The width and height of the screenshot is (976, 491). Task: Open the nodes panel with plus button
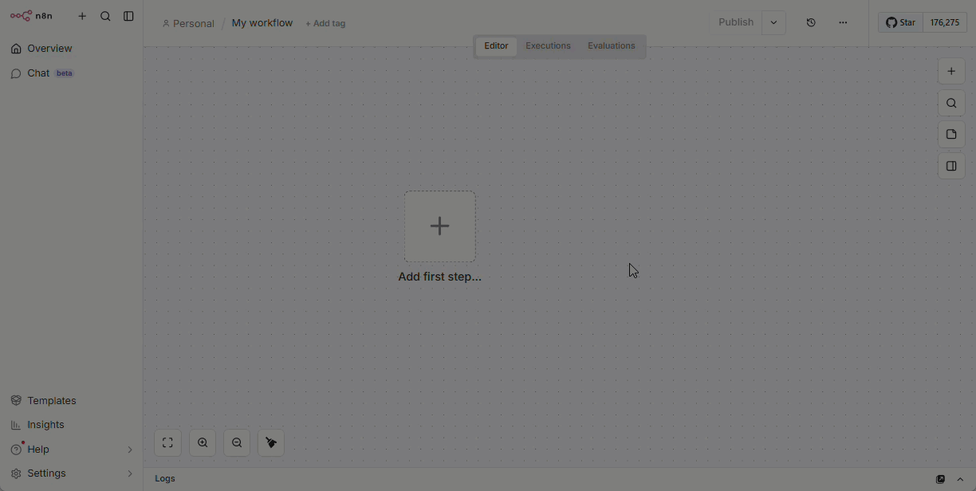click(x=951, y=71)
